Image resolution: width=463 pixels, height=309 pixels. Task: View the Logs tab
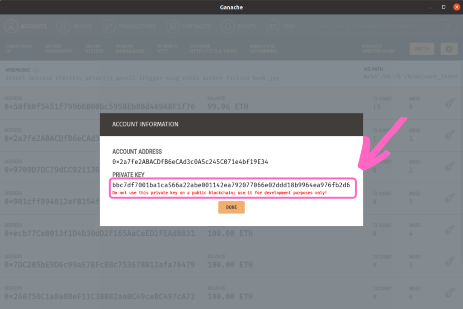click(280, 27)
